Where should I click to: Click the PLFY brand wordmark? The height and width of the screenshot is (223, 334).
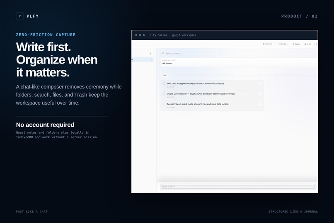click(x=33, y=16)
